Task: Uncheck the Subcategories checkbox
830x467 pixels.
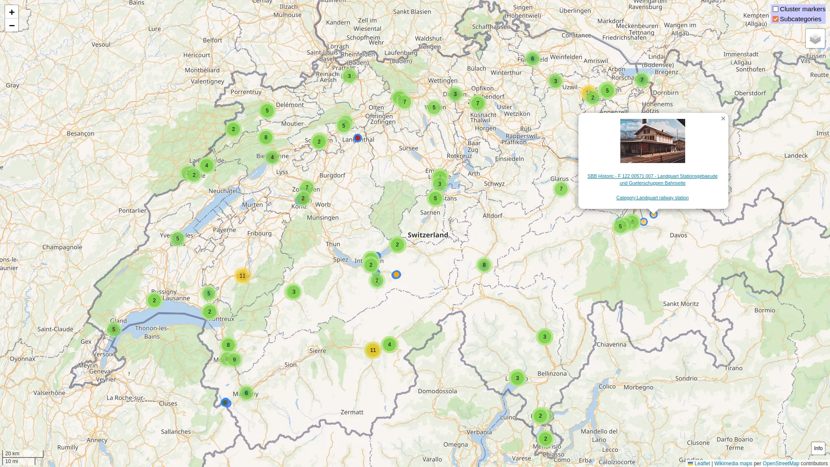Action: point(776,19)
